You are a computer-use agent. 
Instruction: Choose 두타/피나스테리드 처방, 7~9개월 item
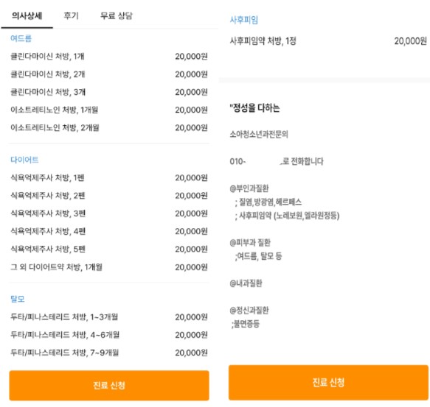tap(109, 353)
